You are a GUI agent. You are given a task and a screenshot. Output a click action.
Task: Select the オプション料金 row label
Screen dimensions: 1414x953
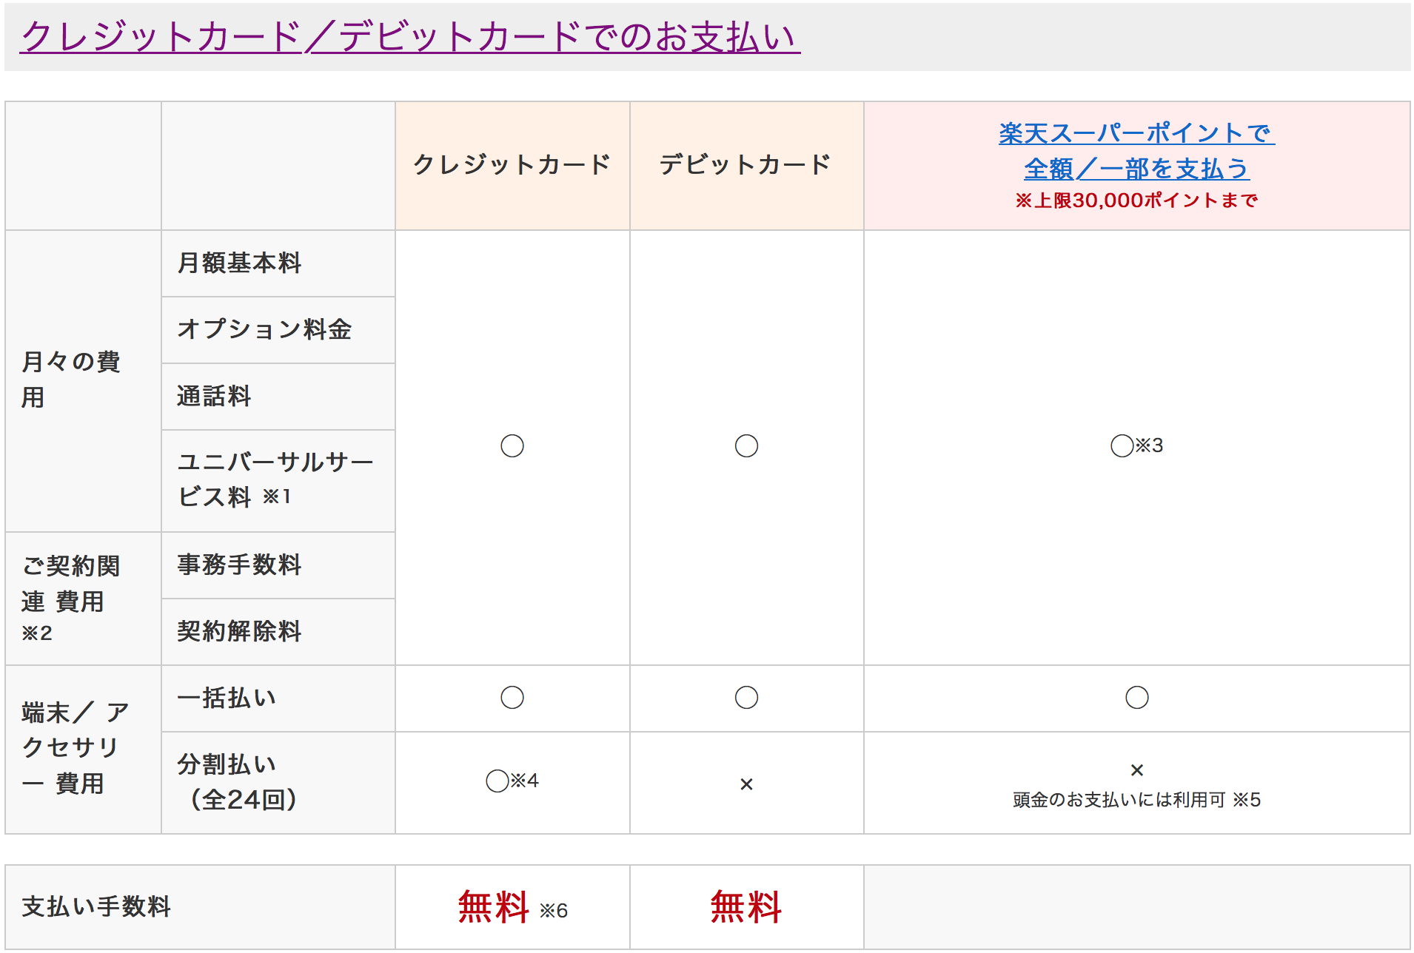[264, 329]
